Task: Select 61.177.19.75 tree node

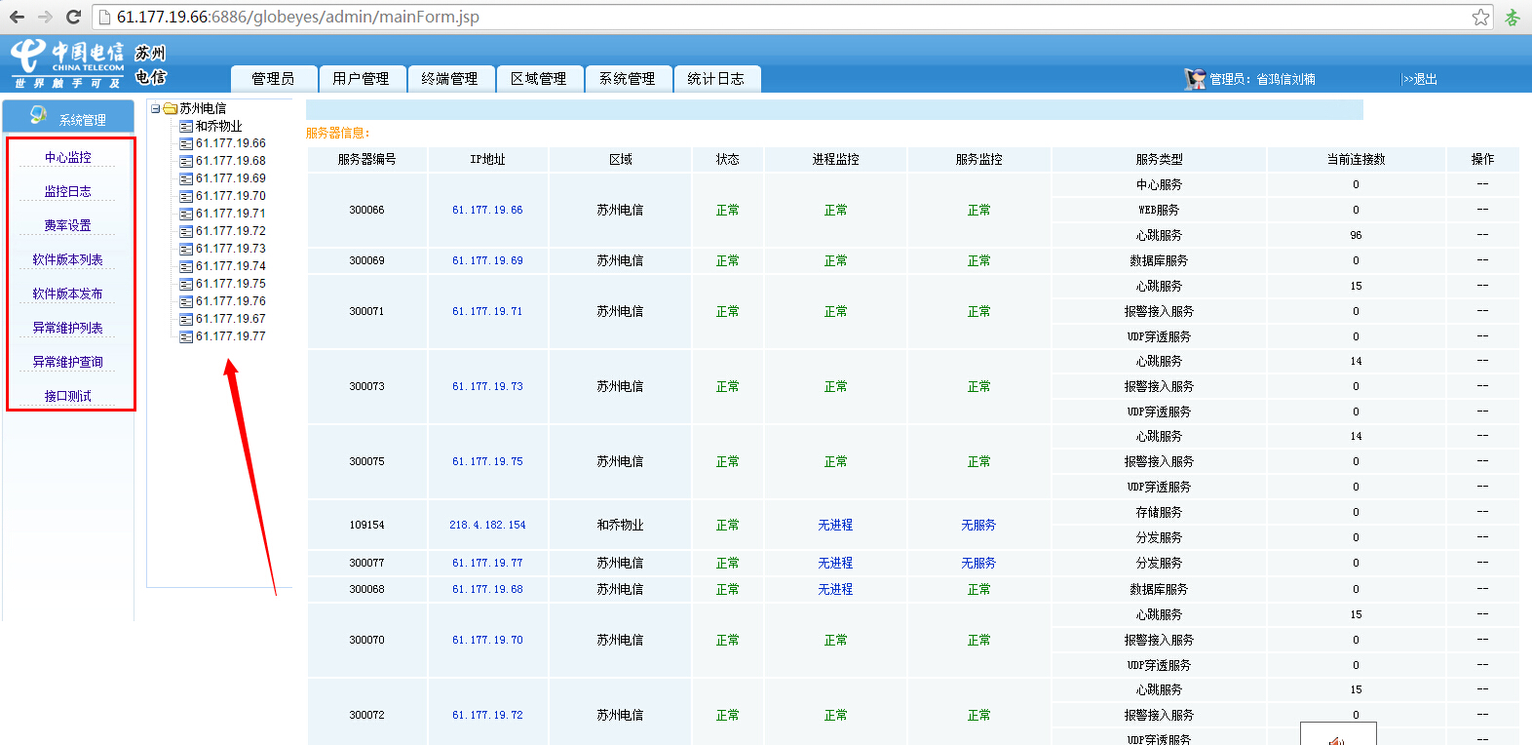Action: (231, 284)
